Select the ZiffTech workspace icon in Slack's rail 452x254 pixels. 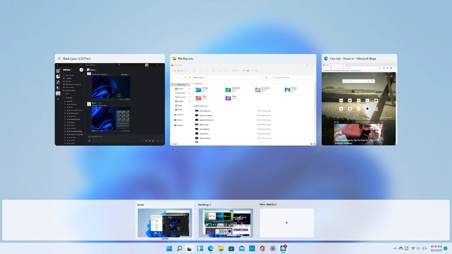click(58, 93)
